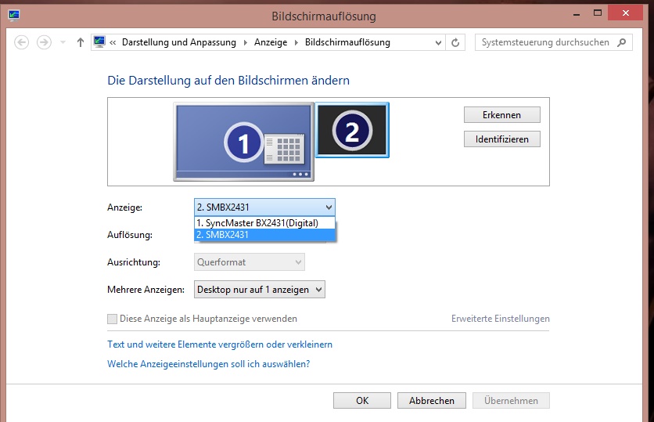Choose '1. SyncMaster BX2431(Digital)' from list

[x=265, y=223]
